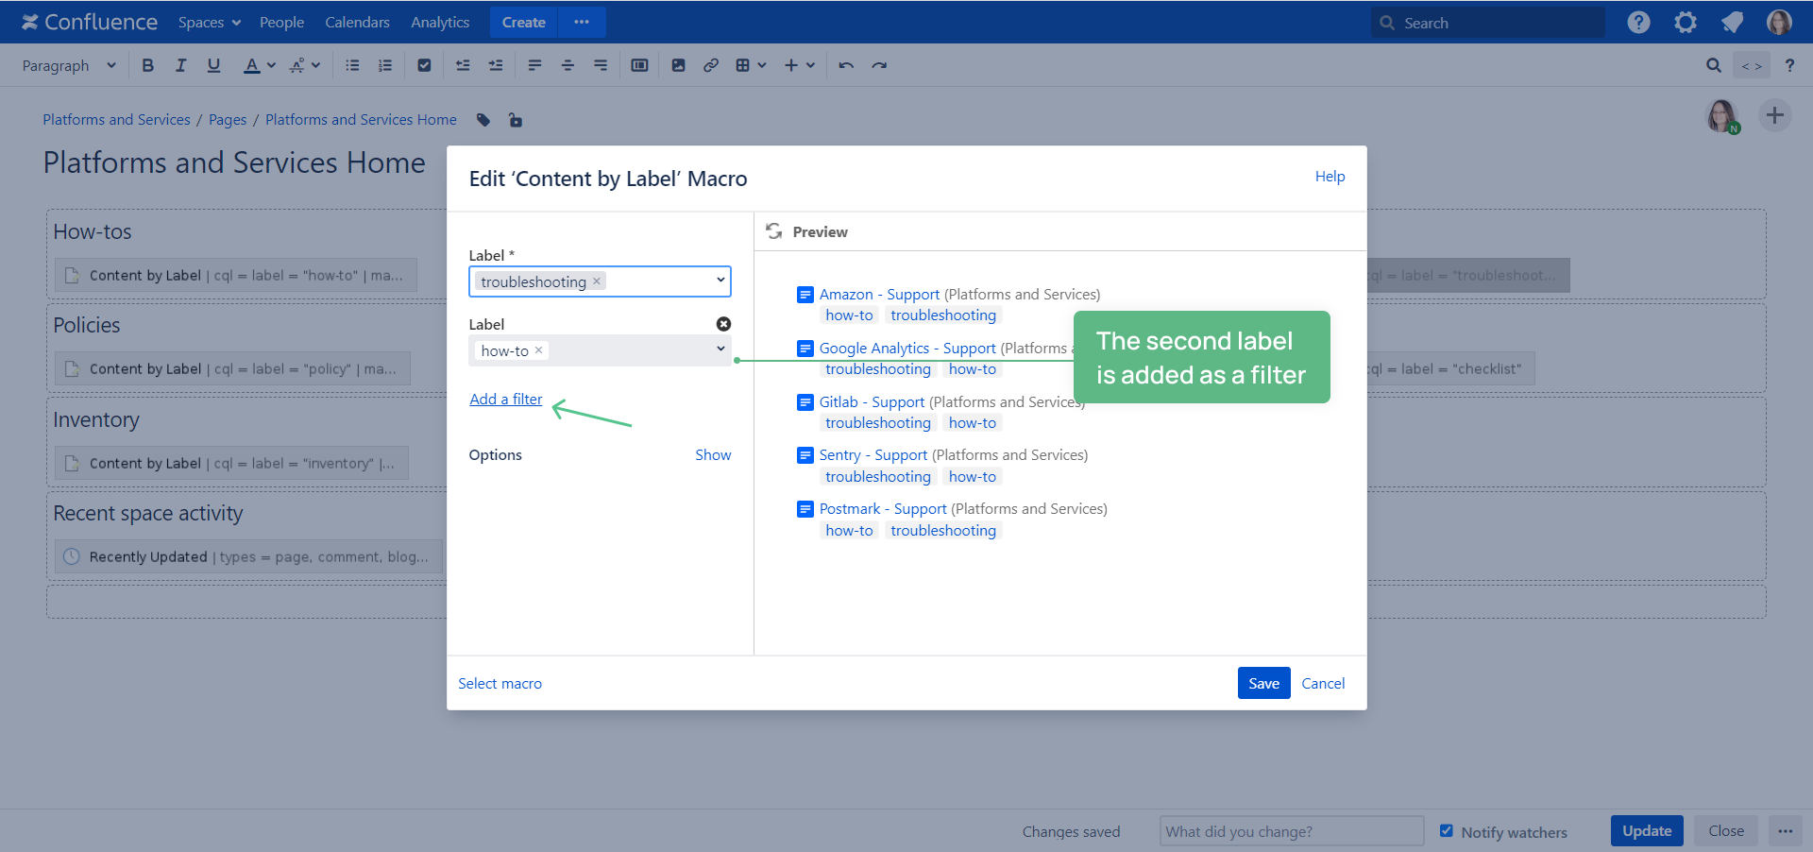Click the Create button
The image size is (1813, 852).
523,22
